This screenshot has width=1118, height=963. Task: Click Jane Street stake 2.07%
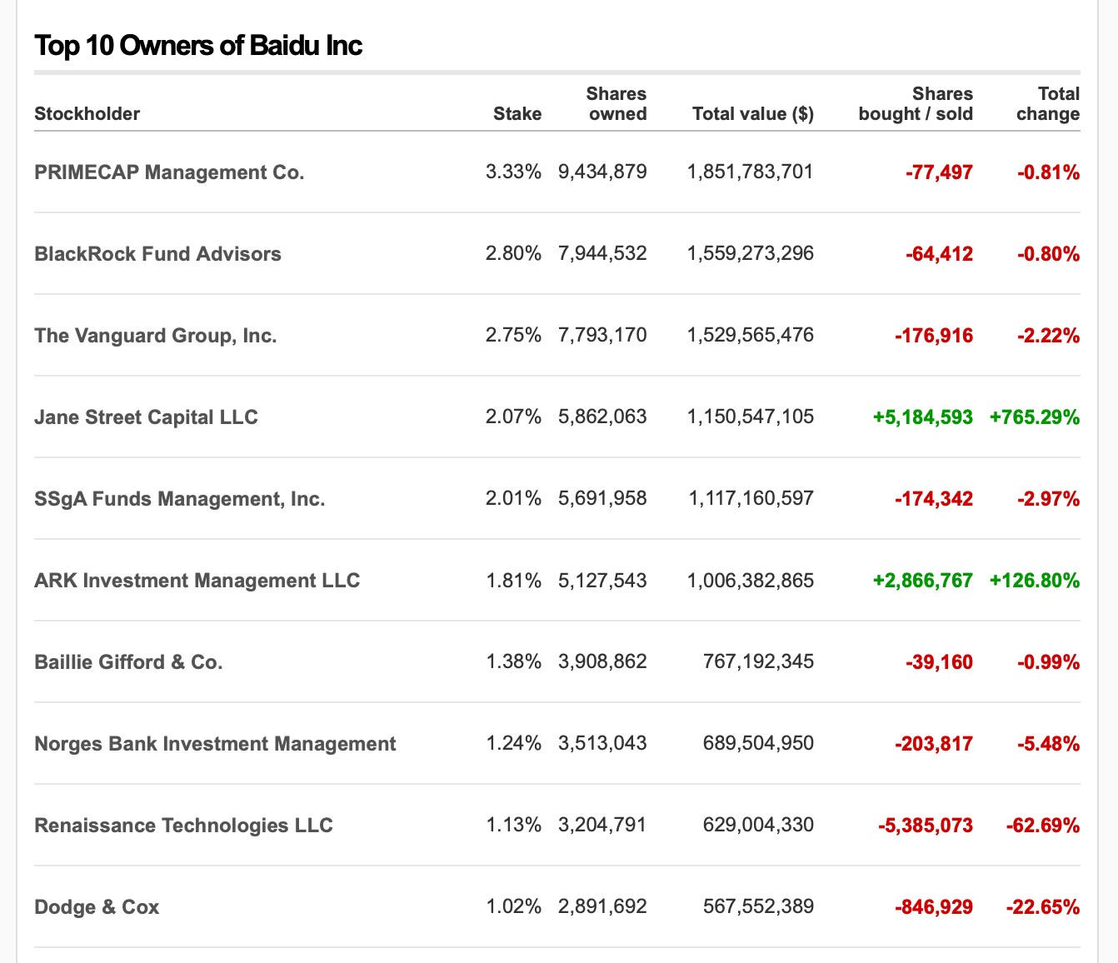pyautogui.click(x=513, y=417)
